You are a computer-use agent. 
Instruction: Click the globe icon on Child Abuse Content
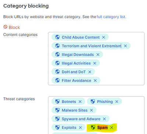point(57,37)
